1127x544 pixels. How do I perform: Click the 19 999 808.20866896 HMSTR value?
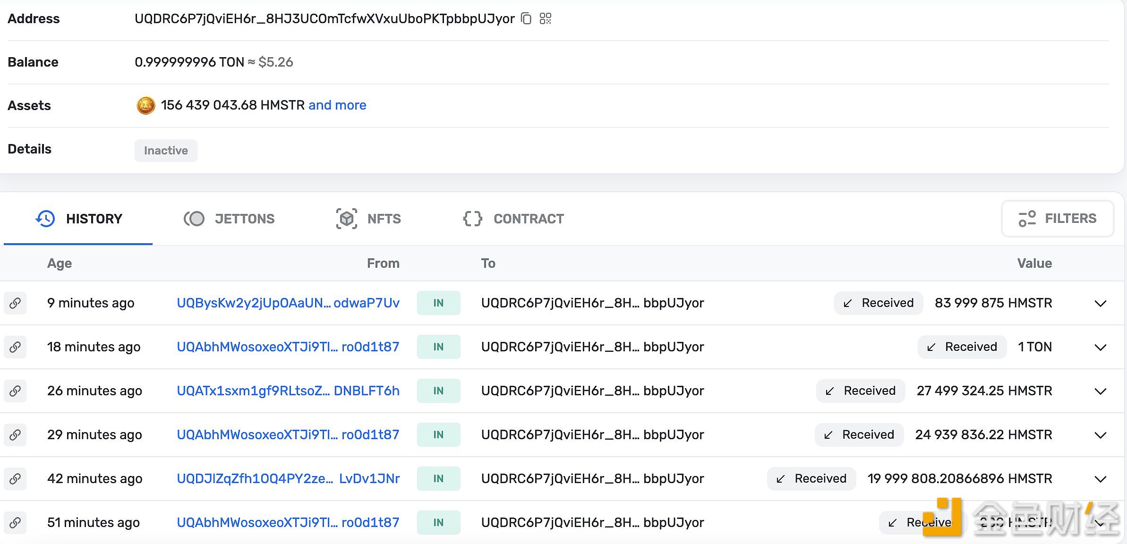(960, 478)
